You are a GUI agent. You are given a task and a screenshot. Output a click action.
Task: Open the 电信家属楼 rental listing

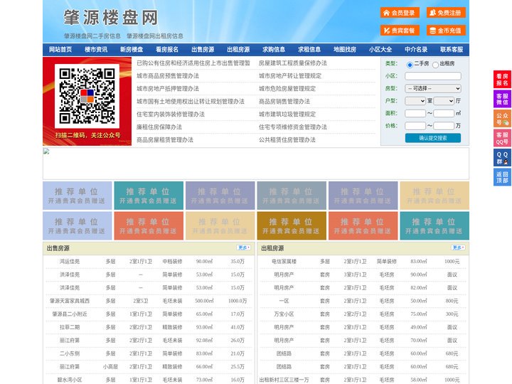click(x=284, y=262)
